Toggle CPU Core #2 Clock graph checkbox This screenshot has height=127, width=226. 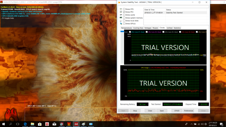(x=147, y=32)
